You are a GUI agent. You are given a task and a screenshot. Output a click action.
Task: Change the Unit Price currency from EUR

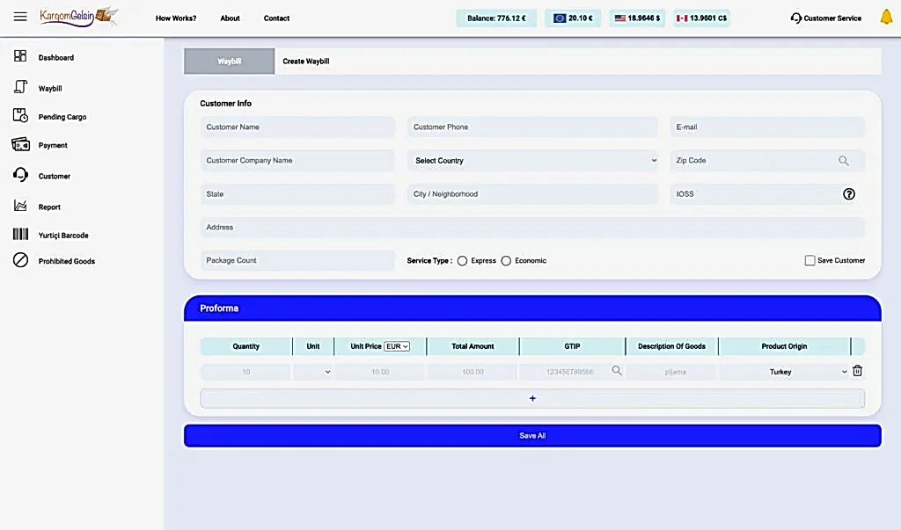pyautogui.click(x=397, y=346)
